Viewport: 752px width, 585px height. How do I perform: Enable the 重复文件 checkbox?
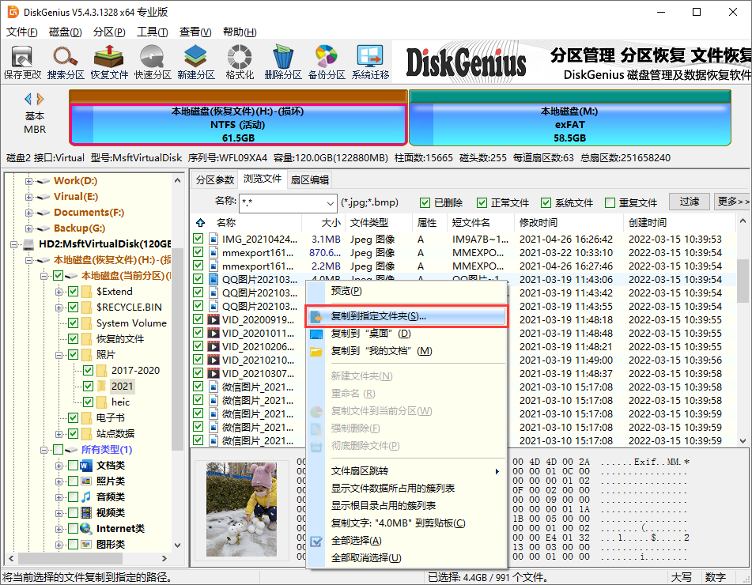pyautogui.click(x=610, y=203)
